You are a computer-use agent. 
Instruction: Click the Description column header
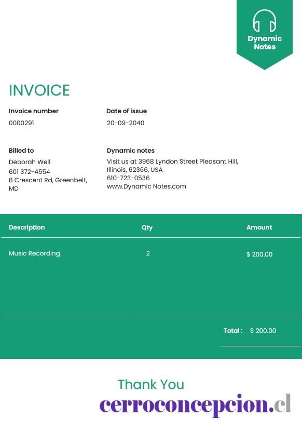tap(26, 227)
